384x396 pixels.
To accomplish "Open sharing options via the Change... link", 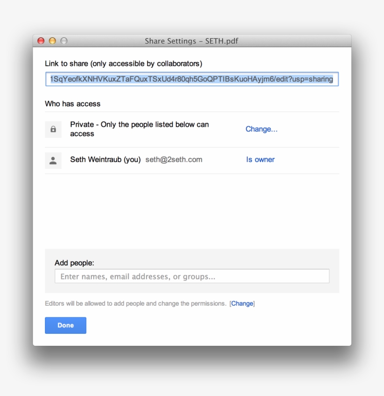I will click(x=261, y=129).
